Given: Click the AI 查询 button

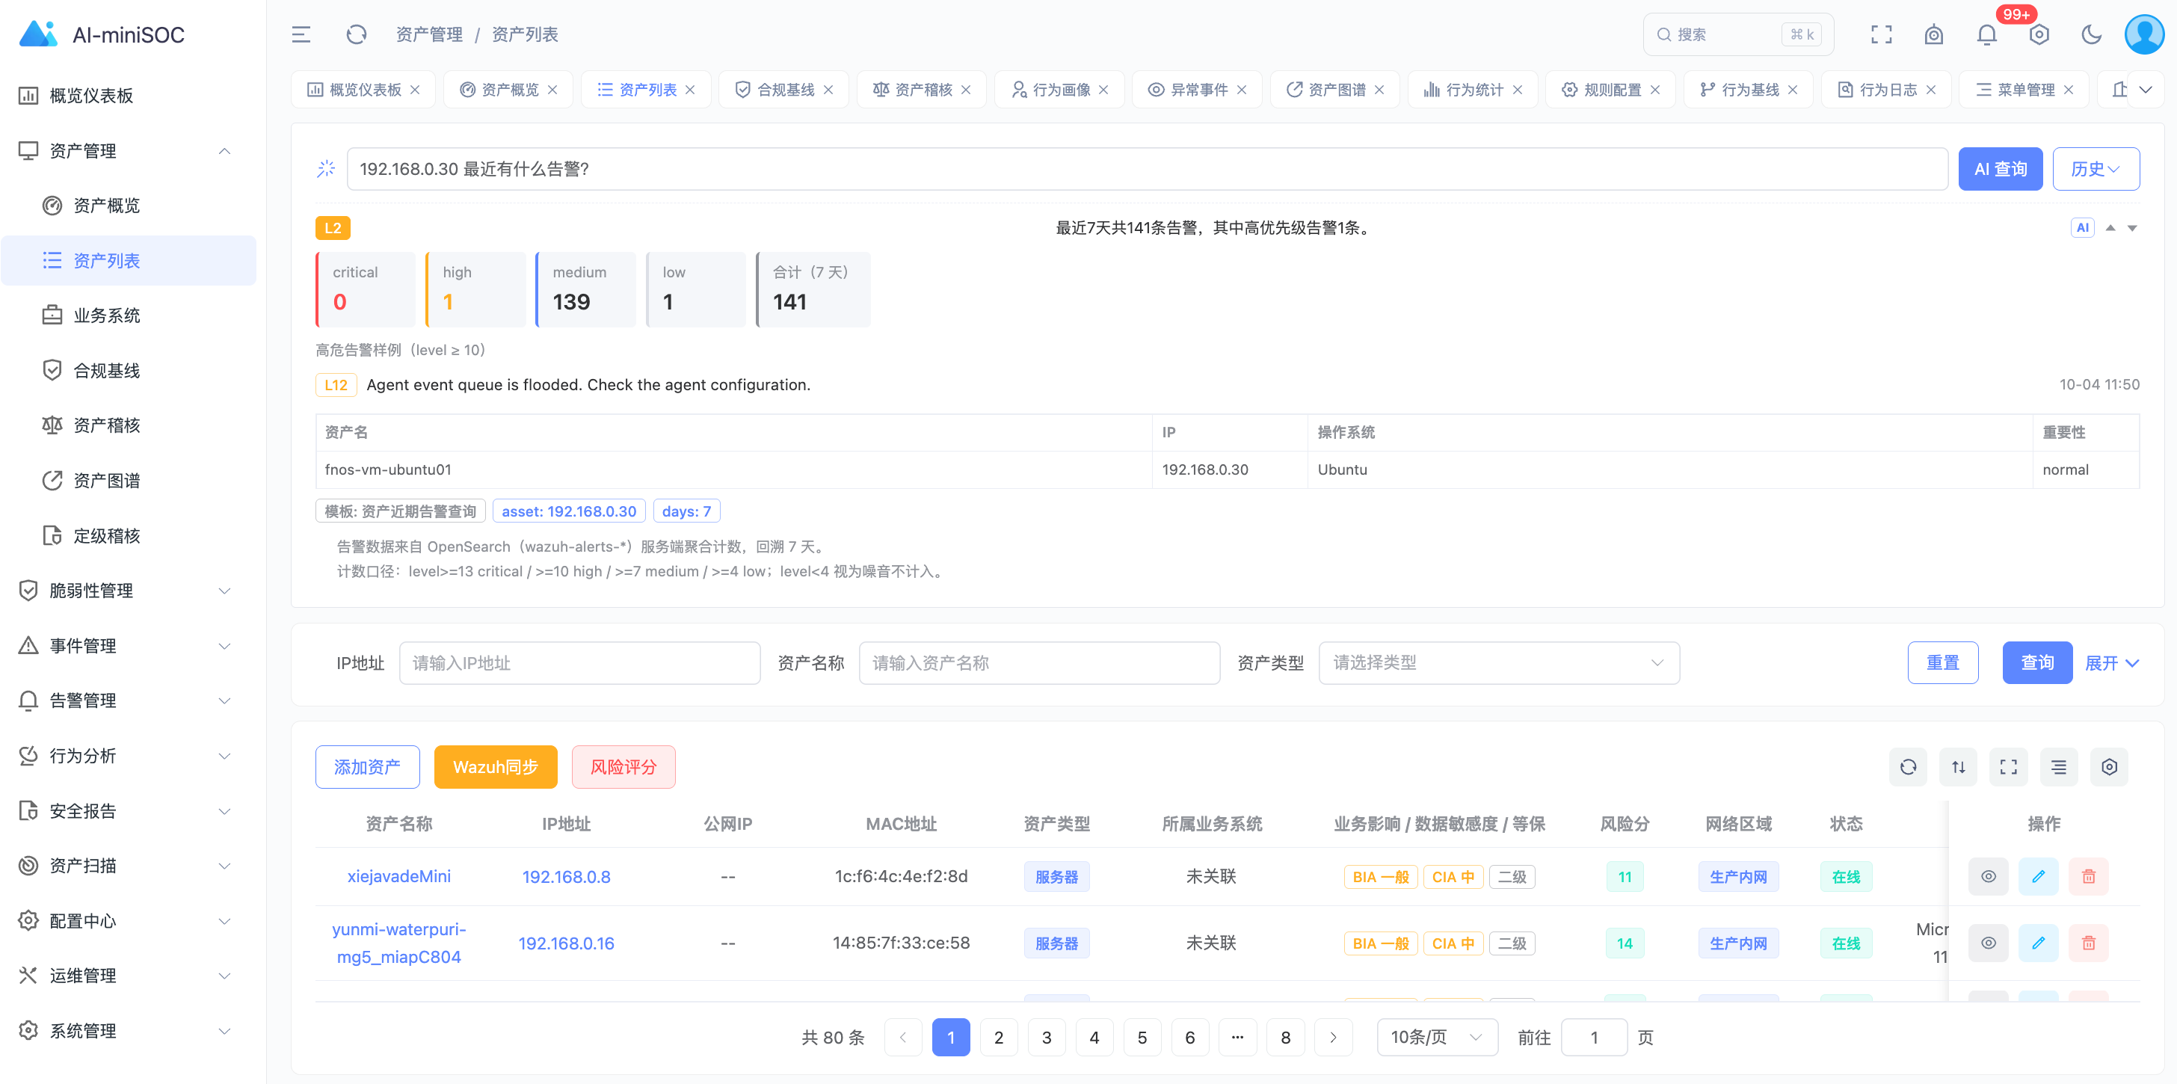Looking at the screenshot, I should [2000, 169].
